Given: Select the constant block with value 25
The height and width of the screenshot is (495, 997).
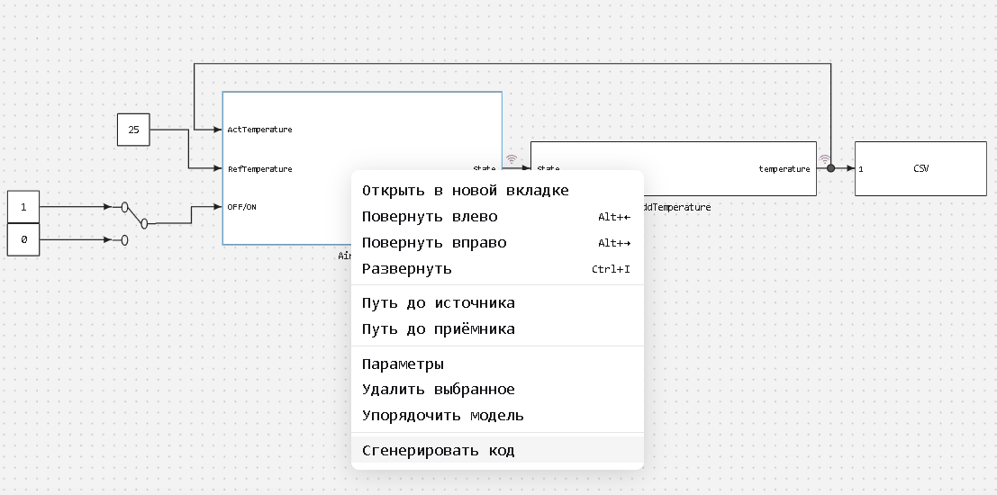Looking at the screenshot, I should tap(133, 130).
